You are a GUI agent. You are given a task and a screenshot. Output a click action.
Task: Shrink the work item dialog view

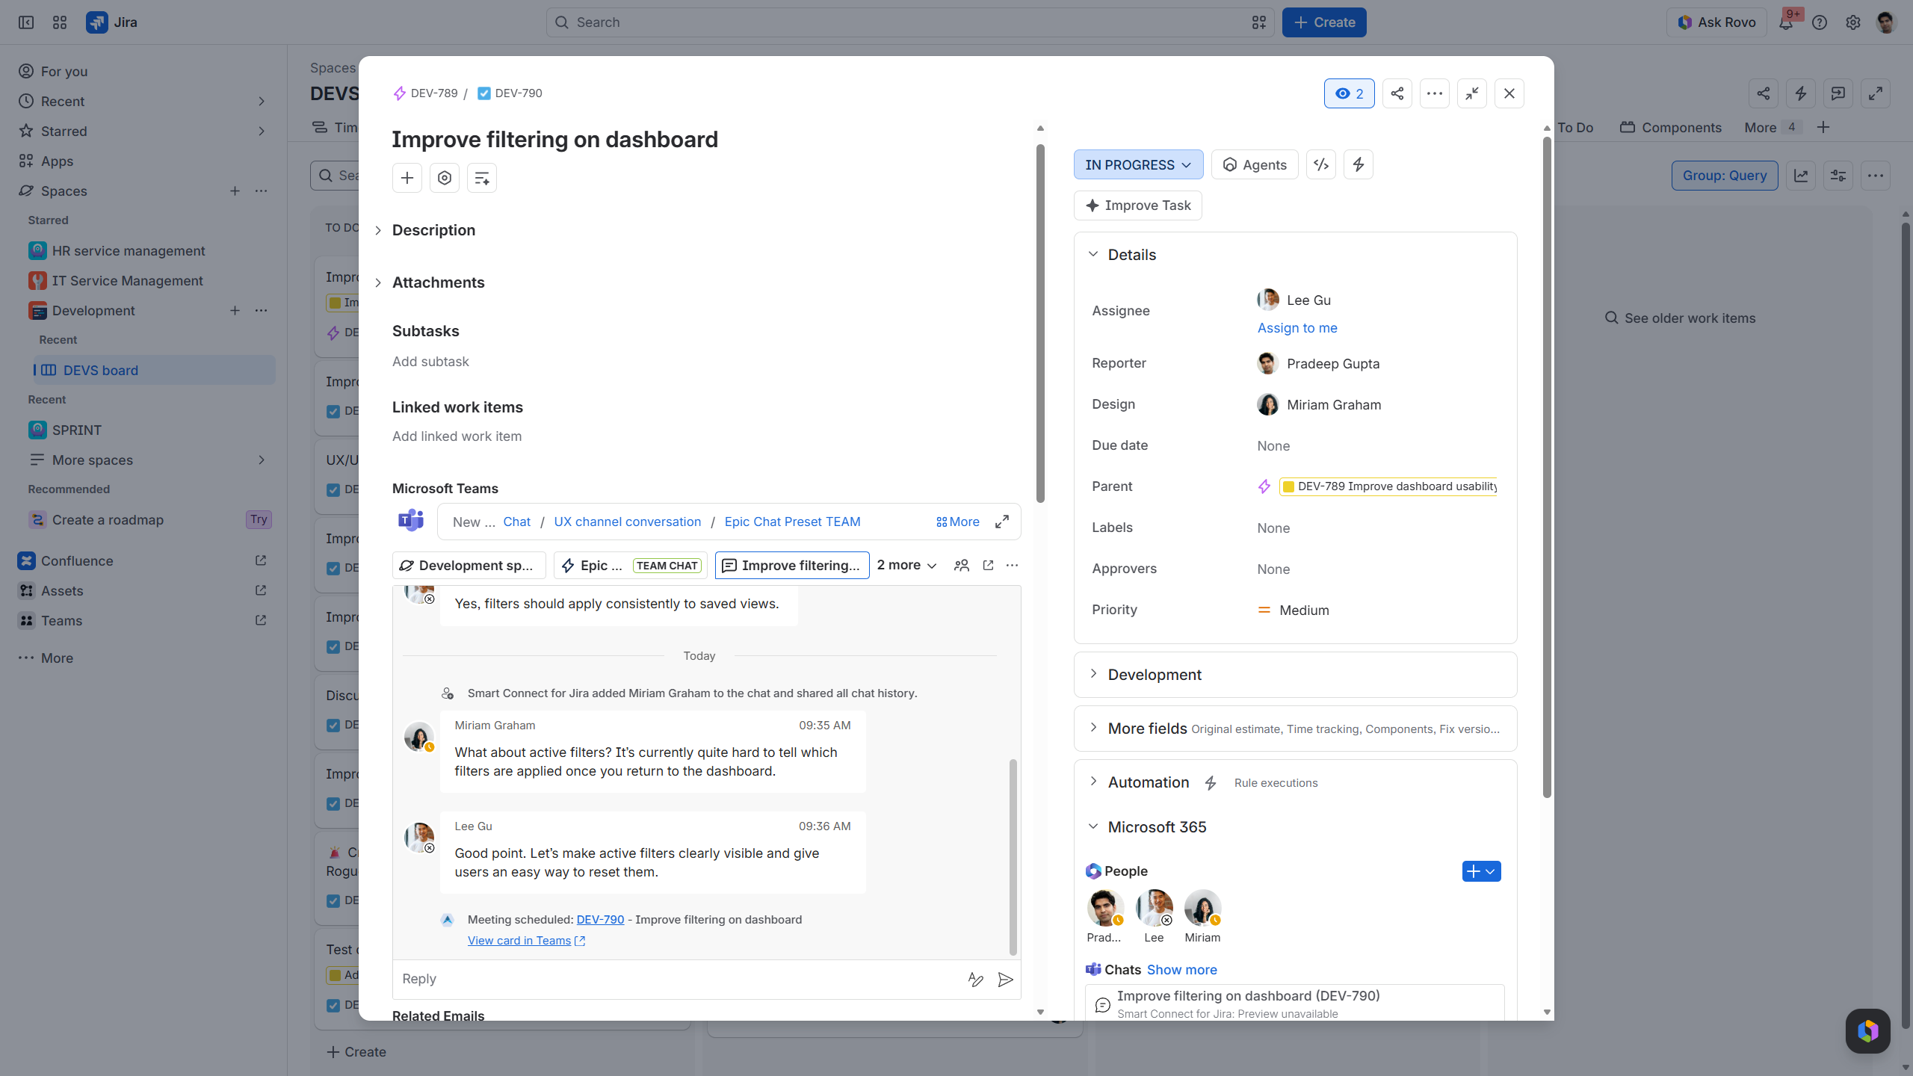[x=1472, y=93]
